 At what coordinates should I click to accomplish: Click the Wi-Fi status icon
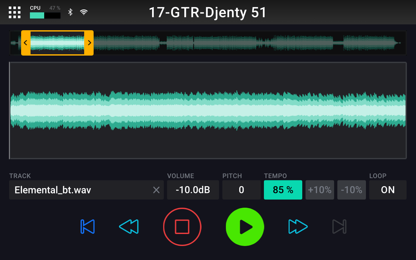tap(84, 12)
